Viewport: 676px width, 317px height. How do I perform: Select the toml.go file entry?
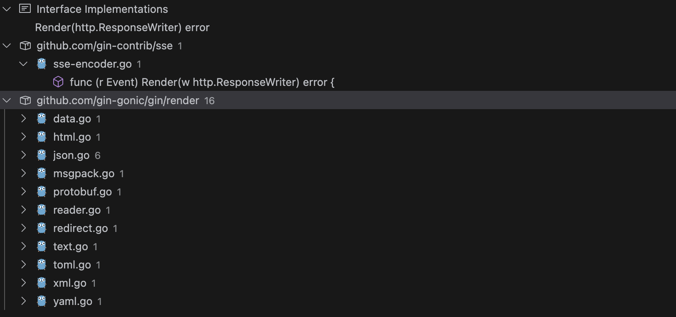pos(338,265)
